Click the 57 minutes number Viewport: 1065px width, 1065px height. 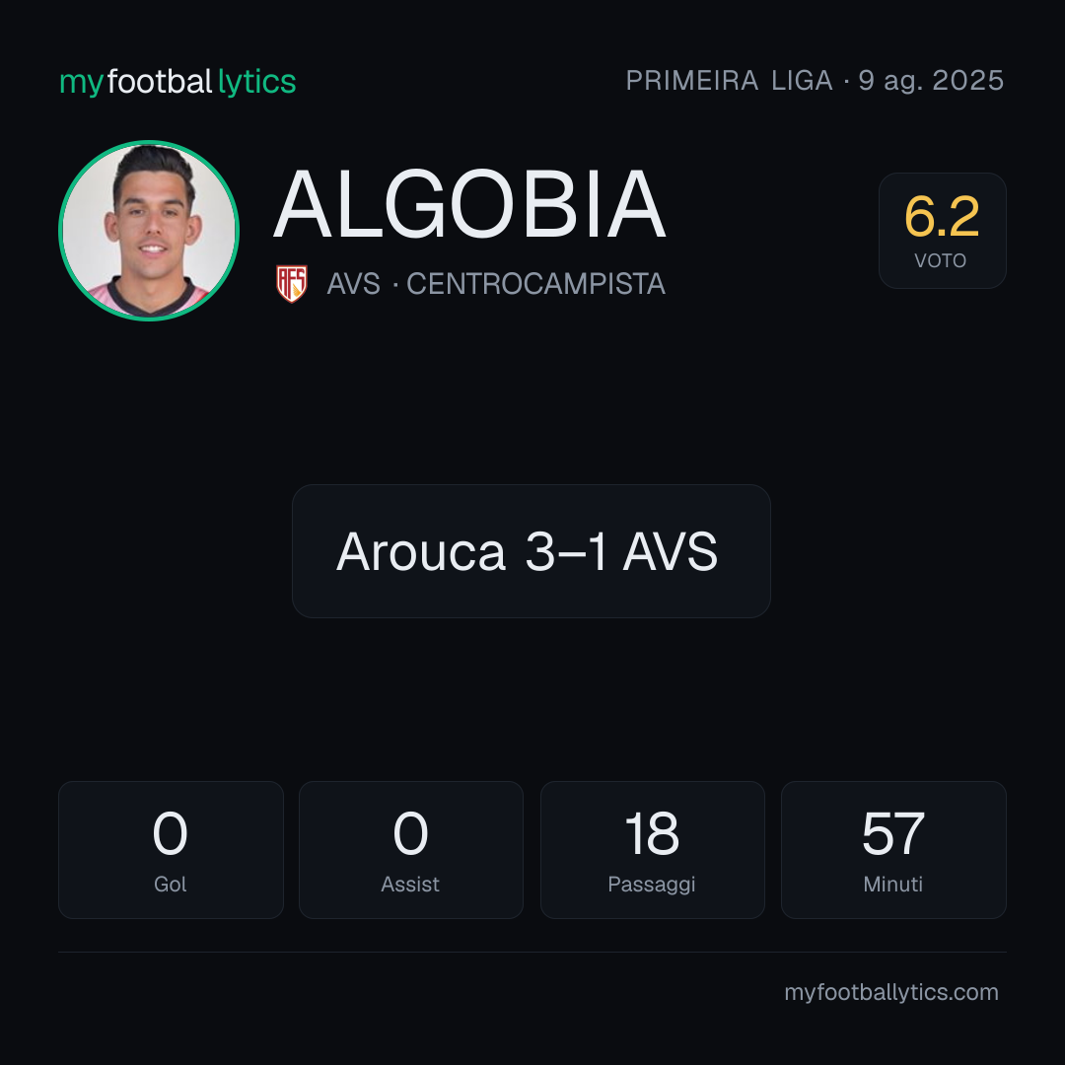point(893,833)
